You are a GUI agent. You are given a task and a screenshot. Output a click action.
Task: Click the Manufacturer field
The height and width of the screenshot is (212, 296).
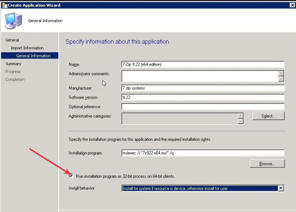pos(203,88)
